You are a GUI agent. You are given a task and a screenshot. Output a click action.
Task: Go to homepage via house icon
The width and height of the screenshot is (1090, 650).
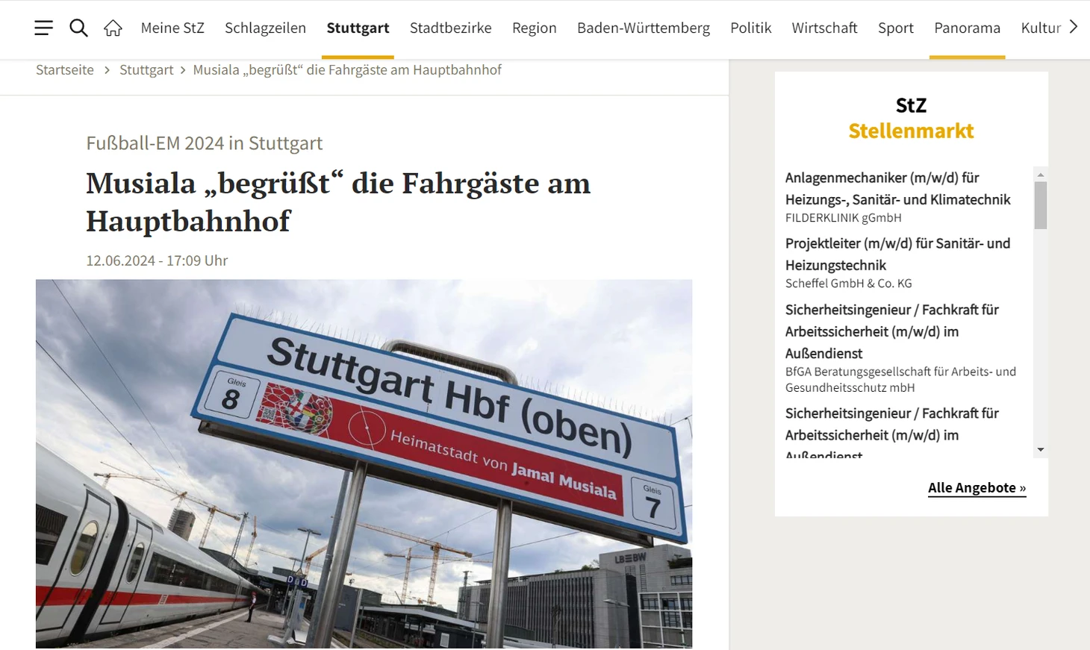pyautogui.click(x=113, y=28)
